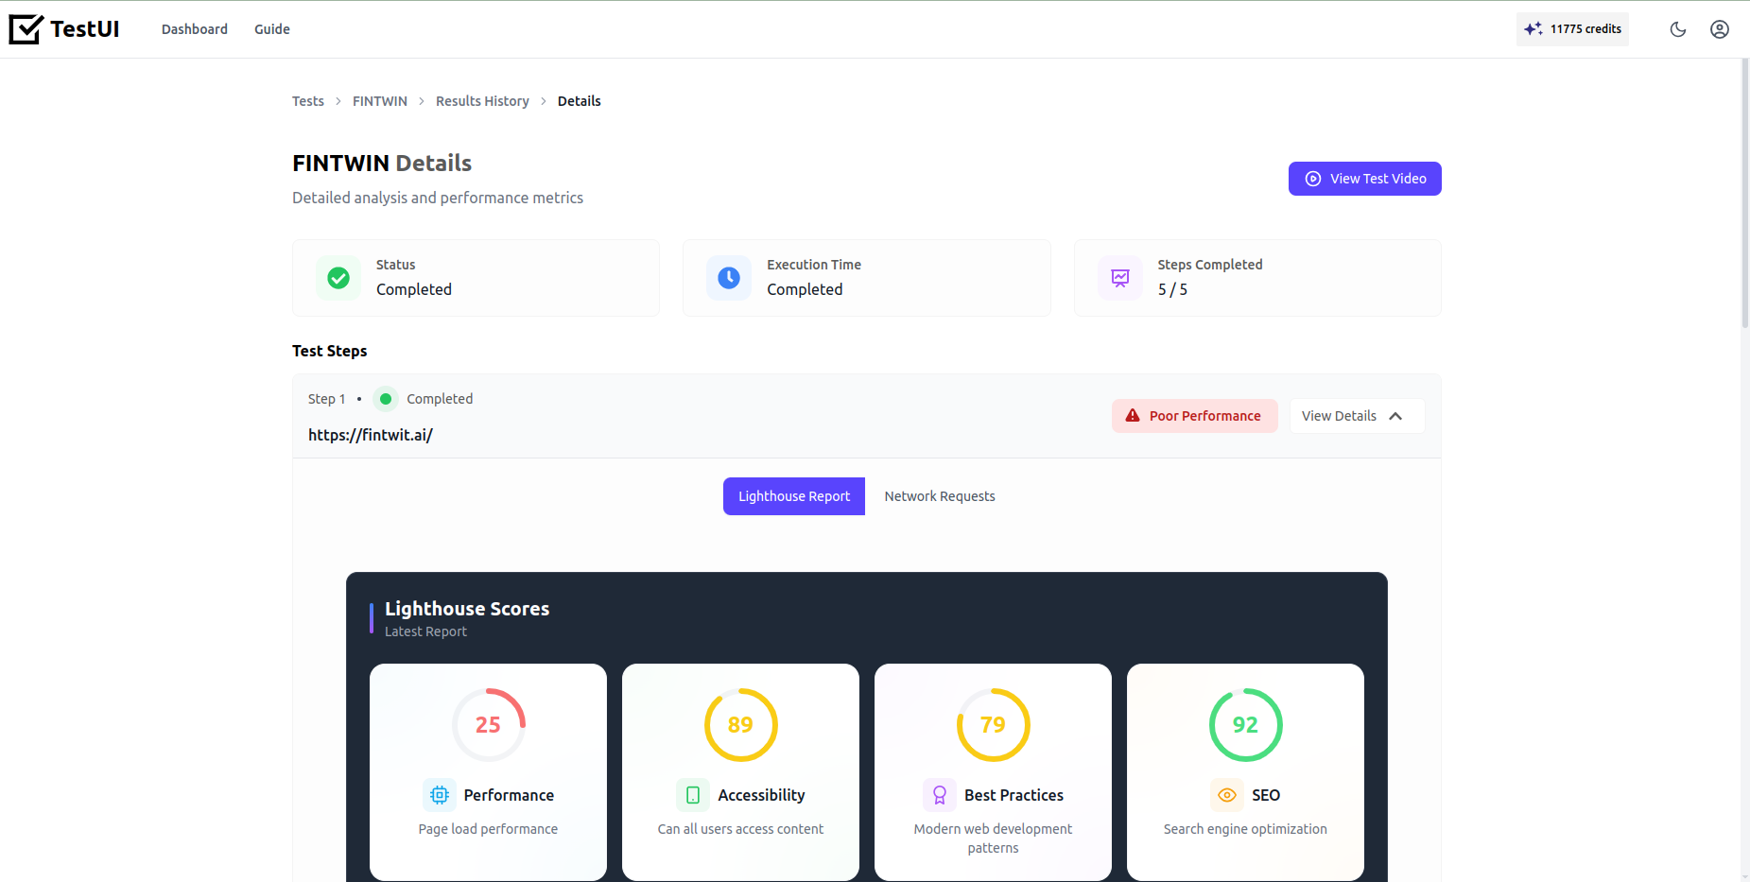Click the play icon in View Test Video
The width and height of the screenshot is (1750, 882).
pos(1313,179)
